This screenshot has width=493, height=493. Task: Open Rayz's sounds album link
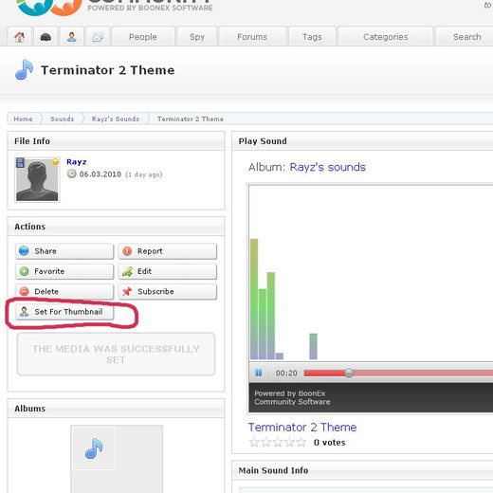click(x=327, y=167)
